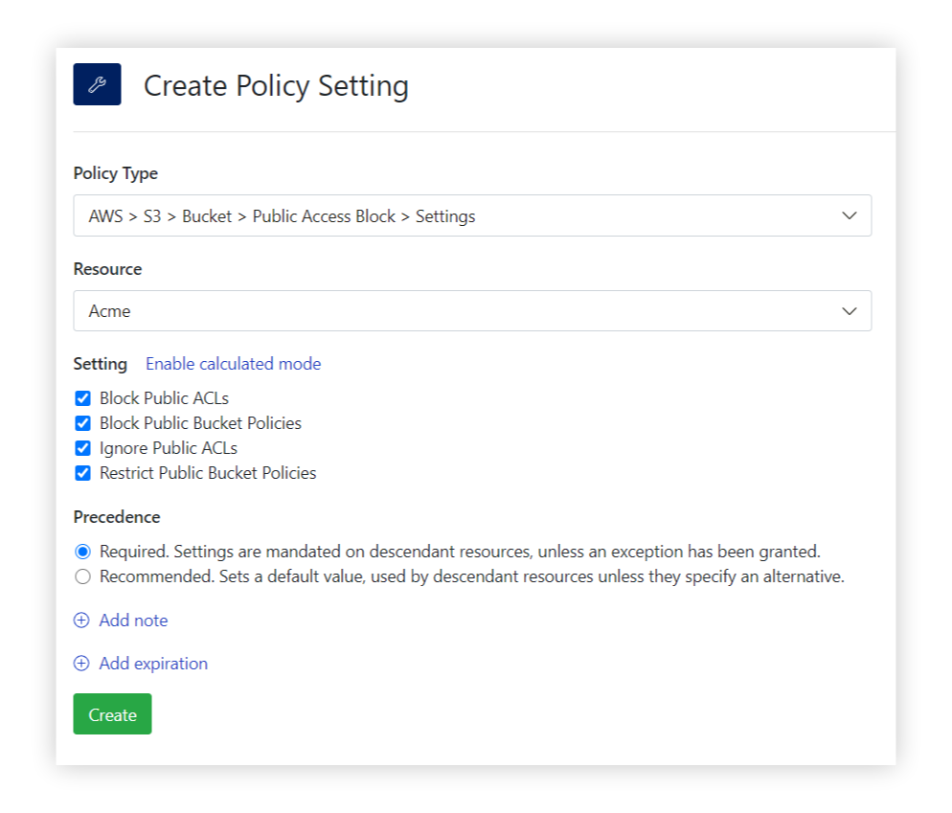Click the Enable calculated mode link

(233, 364)
